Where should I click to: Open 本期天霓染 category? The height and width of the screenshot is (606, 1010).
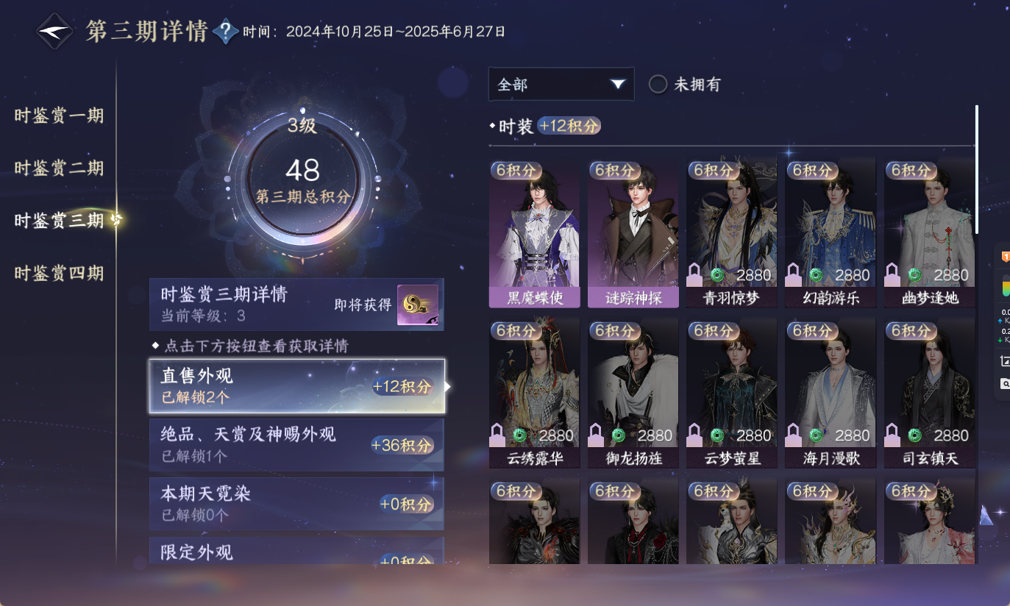pos(296,504)
